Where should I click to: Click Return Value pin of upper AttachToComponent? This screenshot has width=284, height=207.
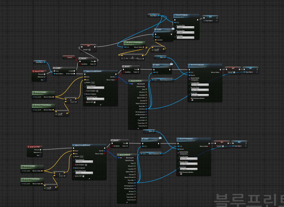[220, 72]
